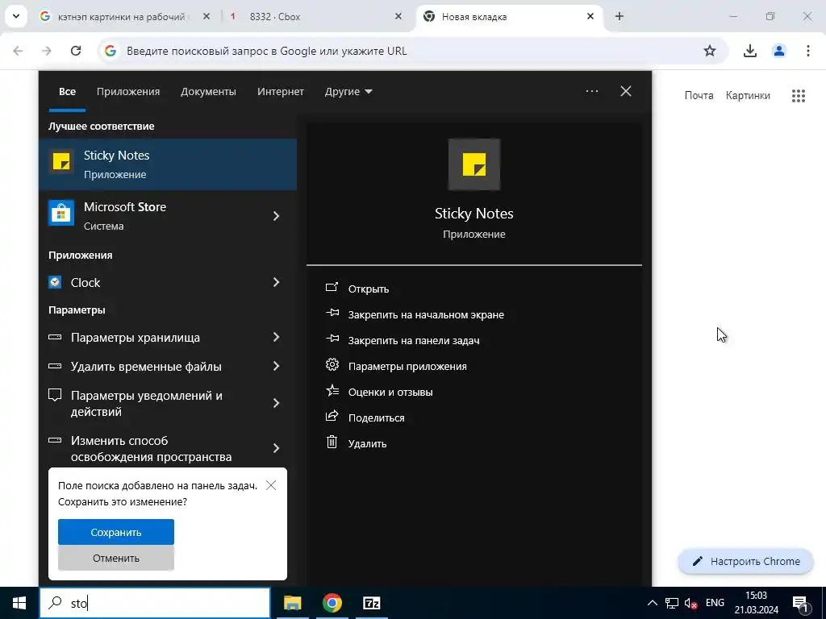The image size is (826, 619).
Task: Dismiss the search field notification popup
Action: pos(271,485)
